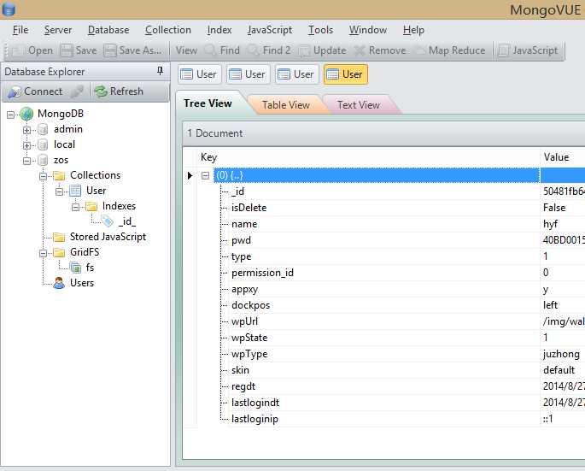Collapse the (0) document row

click(x=205, y=175)
